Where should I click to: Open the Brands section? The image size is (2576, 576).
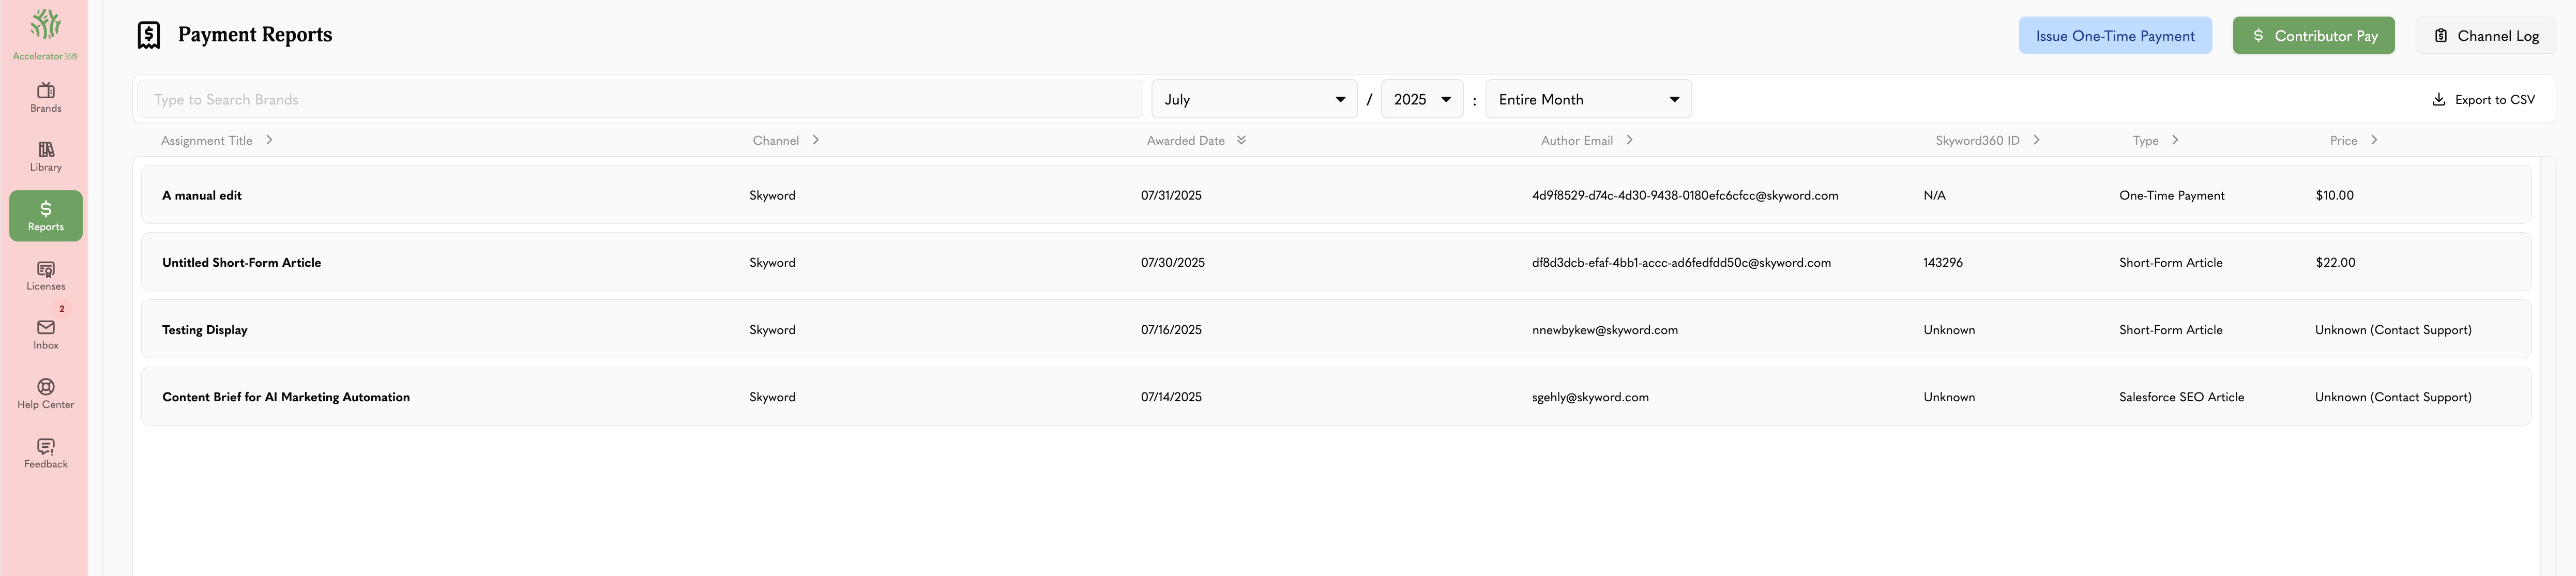pos(45,97)
